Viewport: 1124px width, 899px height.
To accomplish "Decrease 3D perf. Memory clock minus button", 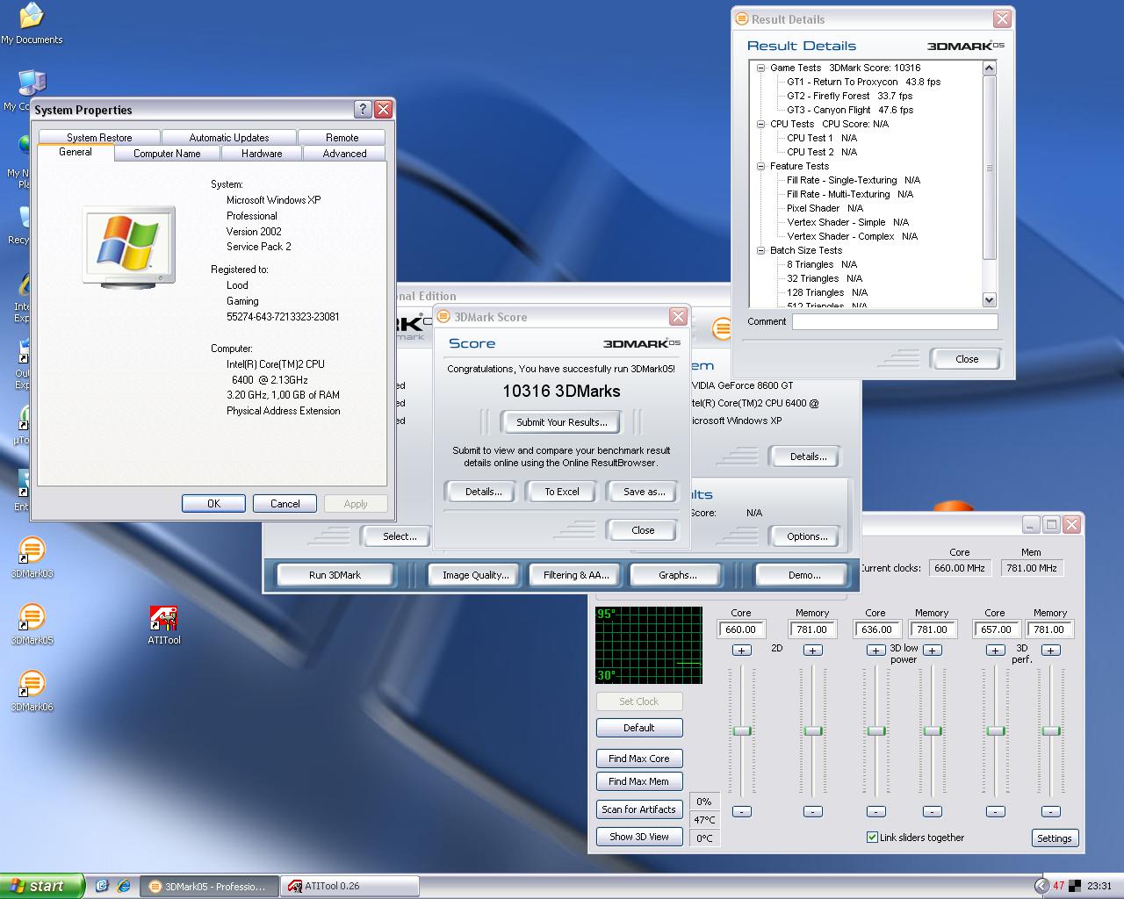I will pyautogui.click(x=1051, y=811).
